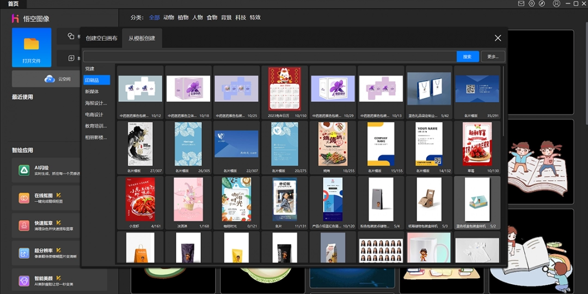588x294 pixels.
Task: Launch the 智能美颜 beauty tool icon
Action: click(x=24, y=281)
